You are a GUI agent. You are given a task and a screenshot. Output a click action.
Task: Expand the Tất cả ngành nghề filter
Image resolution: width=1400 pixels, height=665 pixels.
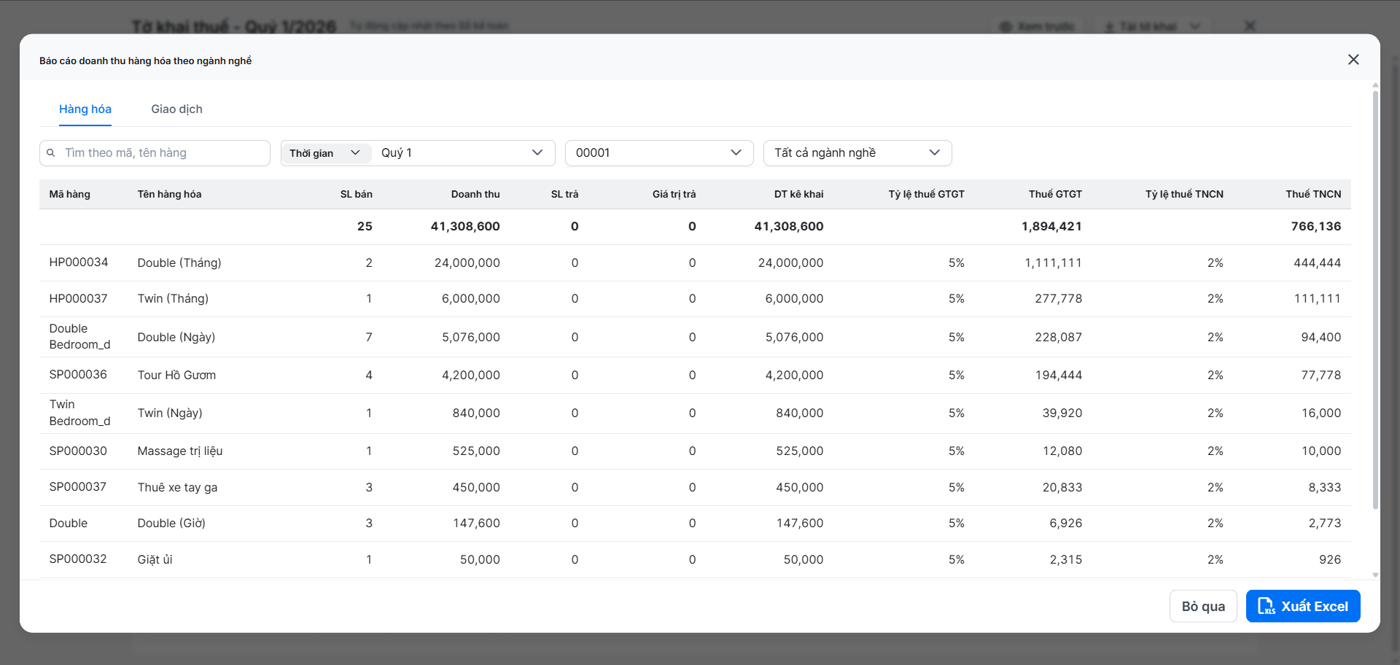pos(857,153)
